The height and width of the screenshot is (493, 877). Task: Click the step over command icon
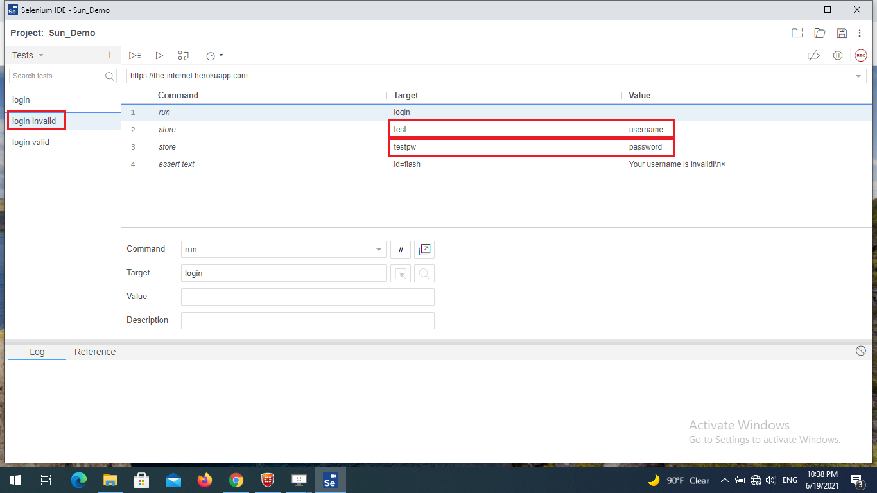(184, 56)
